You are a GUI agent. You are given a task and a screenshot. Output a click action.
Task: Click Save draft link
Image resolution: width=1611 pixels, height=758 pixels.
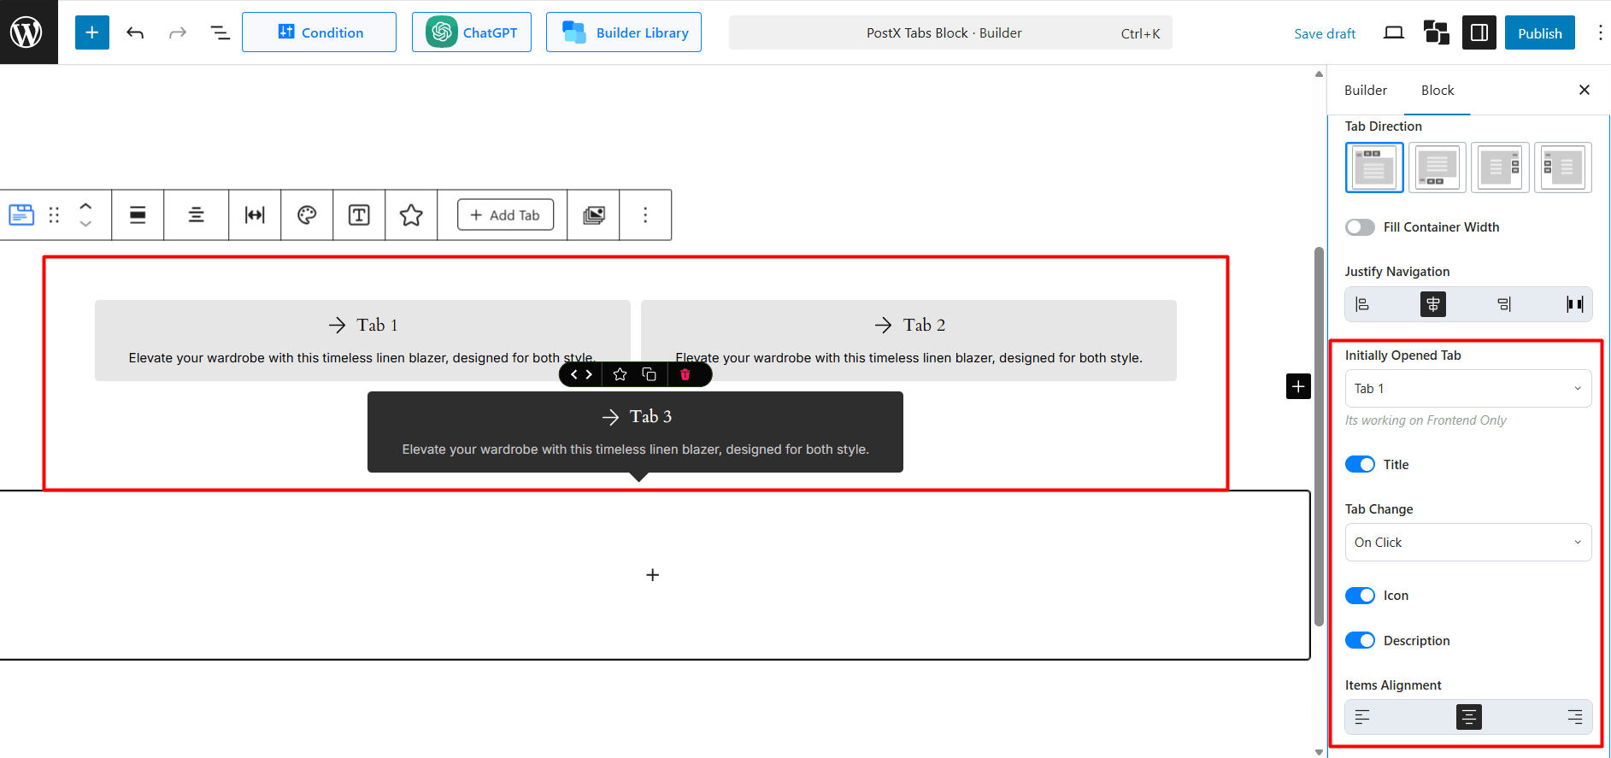point(1325,33)
